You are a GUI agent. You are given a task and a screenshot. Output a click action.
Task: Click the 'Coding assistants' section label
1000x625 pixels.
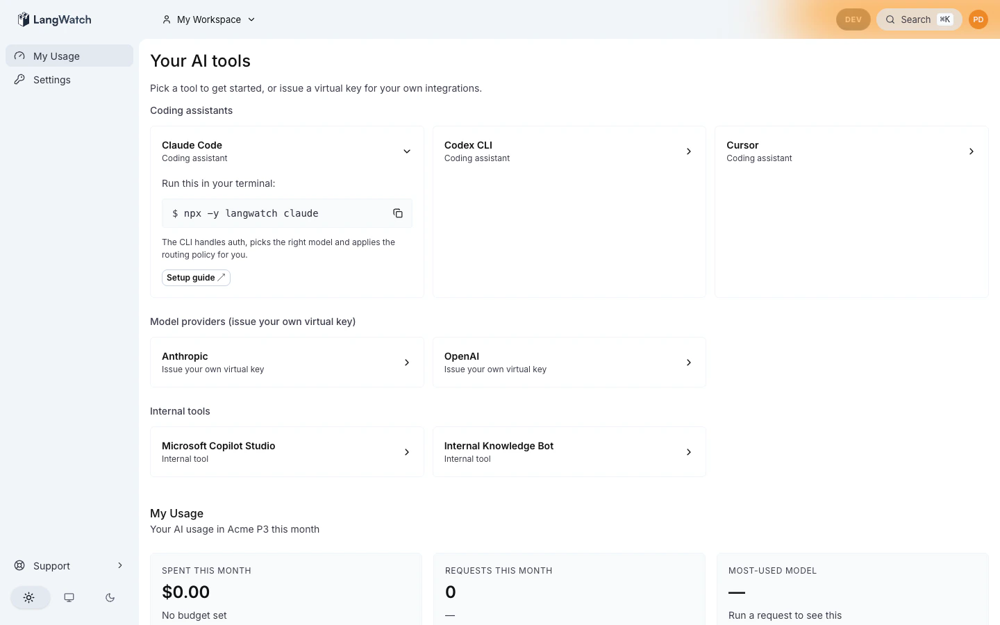(192, 110)
